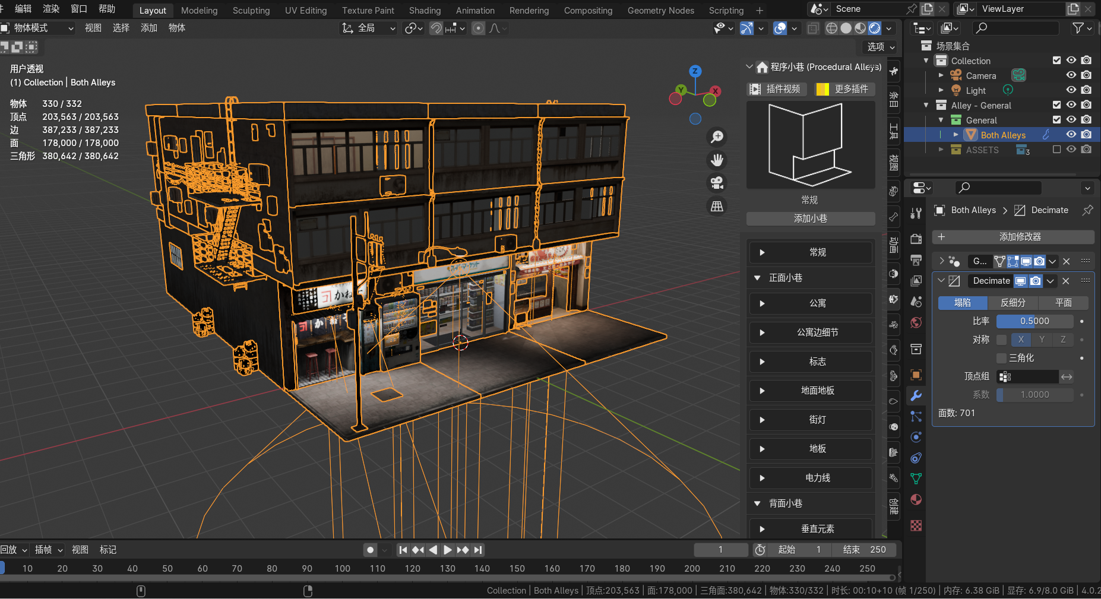Remove the Decimate modifier with its X
The image size is (1101, 599).
point(1066,281)
